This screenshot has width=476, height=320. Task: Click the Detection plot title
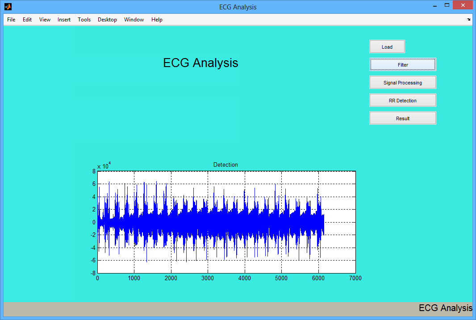[225, 165]
